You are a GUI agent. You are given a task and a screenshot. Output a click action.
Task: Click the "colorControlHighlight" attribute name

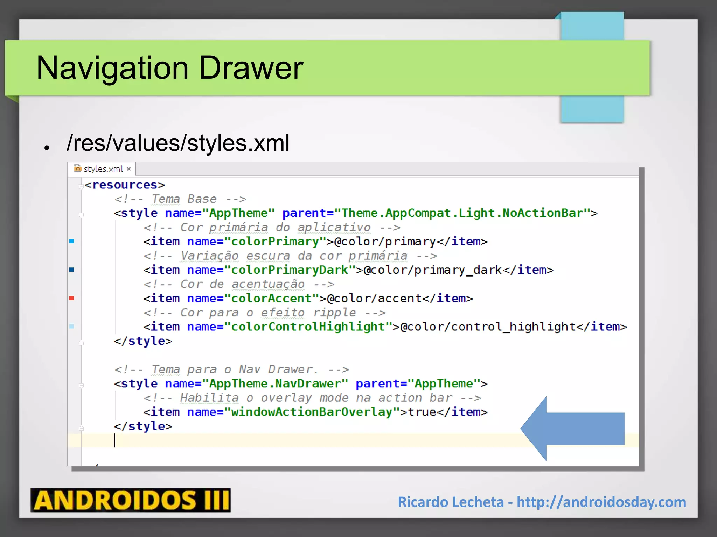pyautogui.click(x=308, y=327)
